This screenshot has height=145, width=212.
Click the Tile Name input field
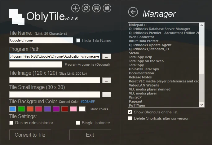(41, 40)
